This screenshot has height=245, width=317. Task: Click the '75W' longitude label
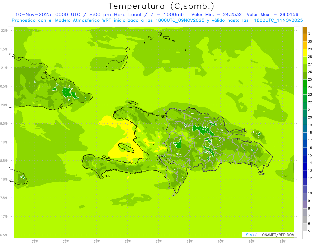point(66,242)
